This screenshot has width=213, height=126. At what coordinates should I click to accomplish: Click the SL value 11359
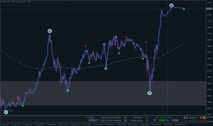coord(175,120)
